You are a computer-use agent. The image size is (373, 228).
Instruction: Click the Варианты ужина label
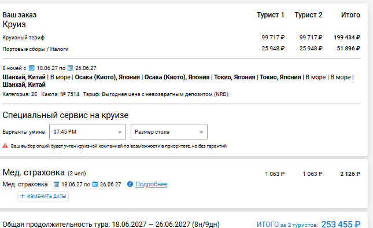click(x=24, y=132)
